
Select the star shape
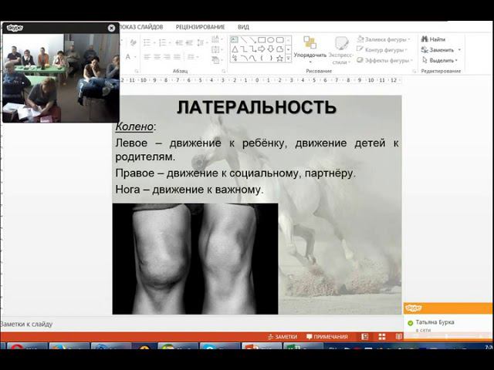(279, 59)
